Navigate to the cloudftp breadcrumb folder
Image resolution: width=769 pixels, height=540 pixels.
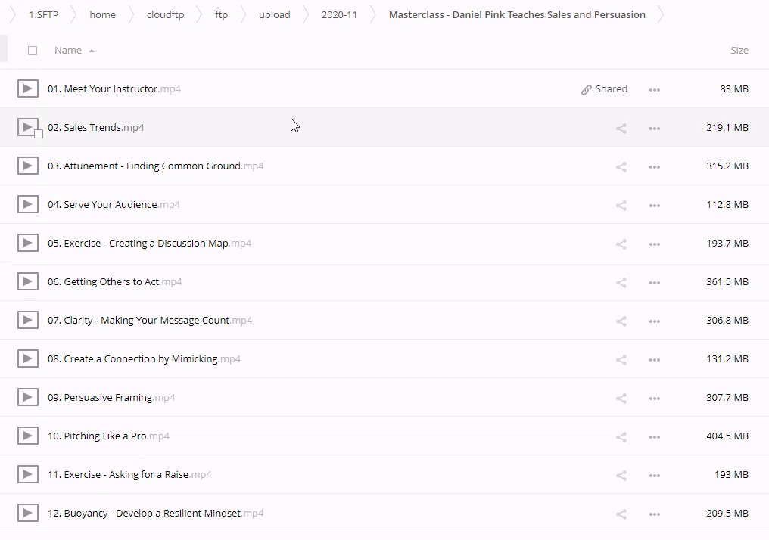click(x=165, y=14)
